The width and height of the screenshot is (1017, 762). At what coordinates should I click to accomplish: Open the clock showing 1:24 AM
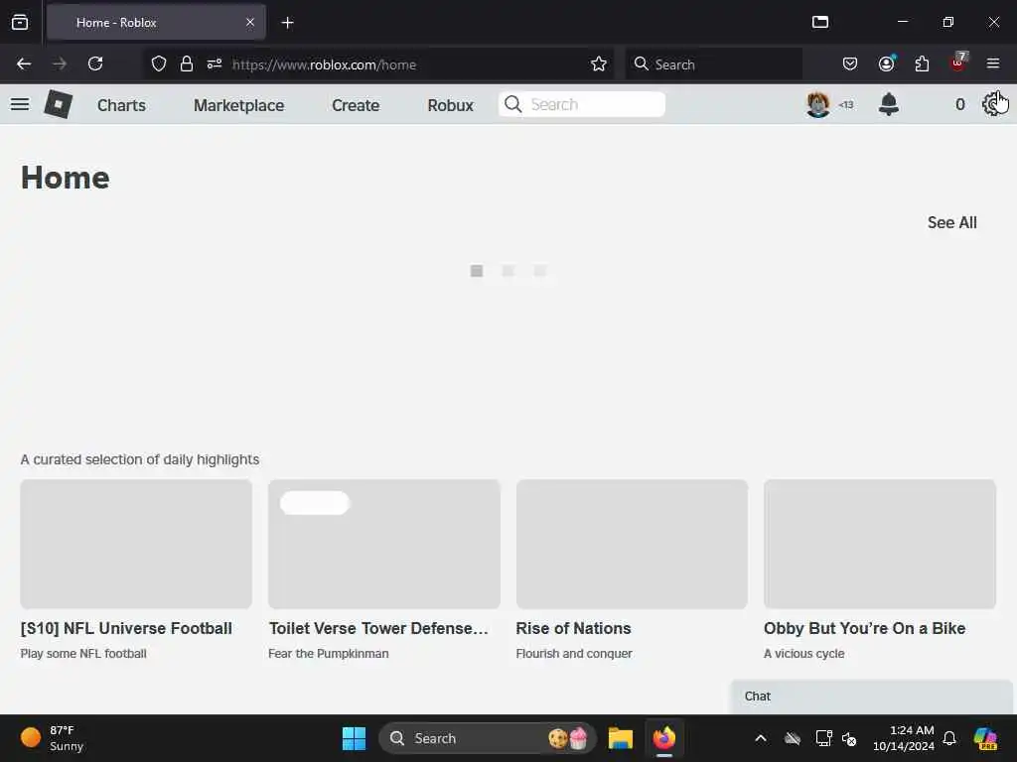(903, 738)
